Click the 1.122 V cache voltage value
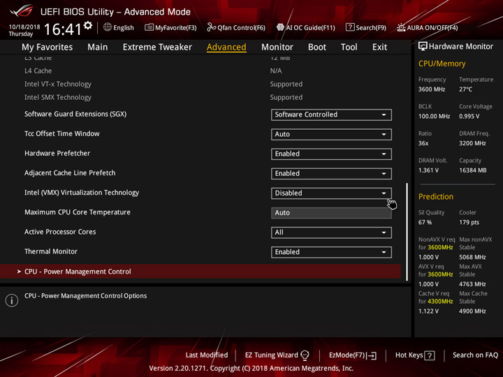The image size is (503, 377). click(428, 311)
